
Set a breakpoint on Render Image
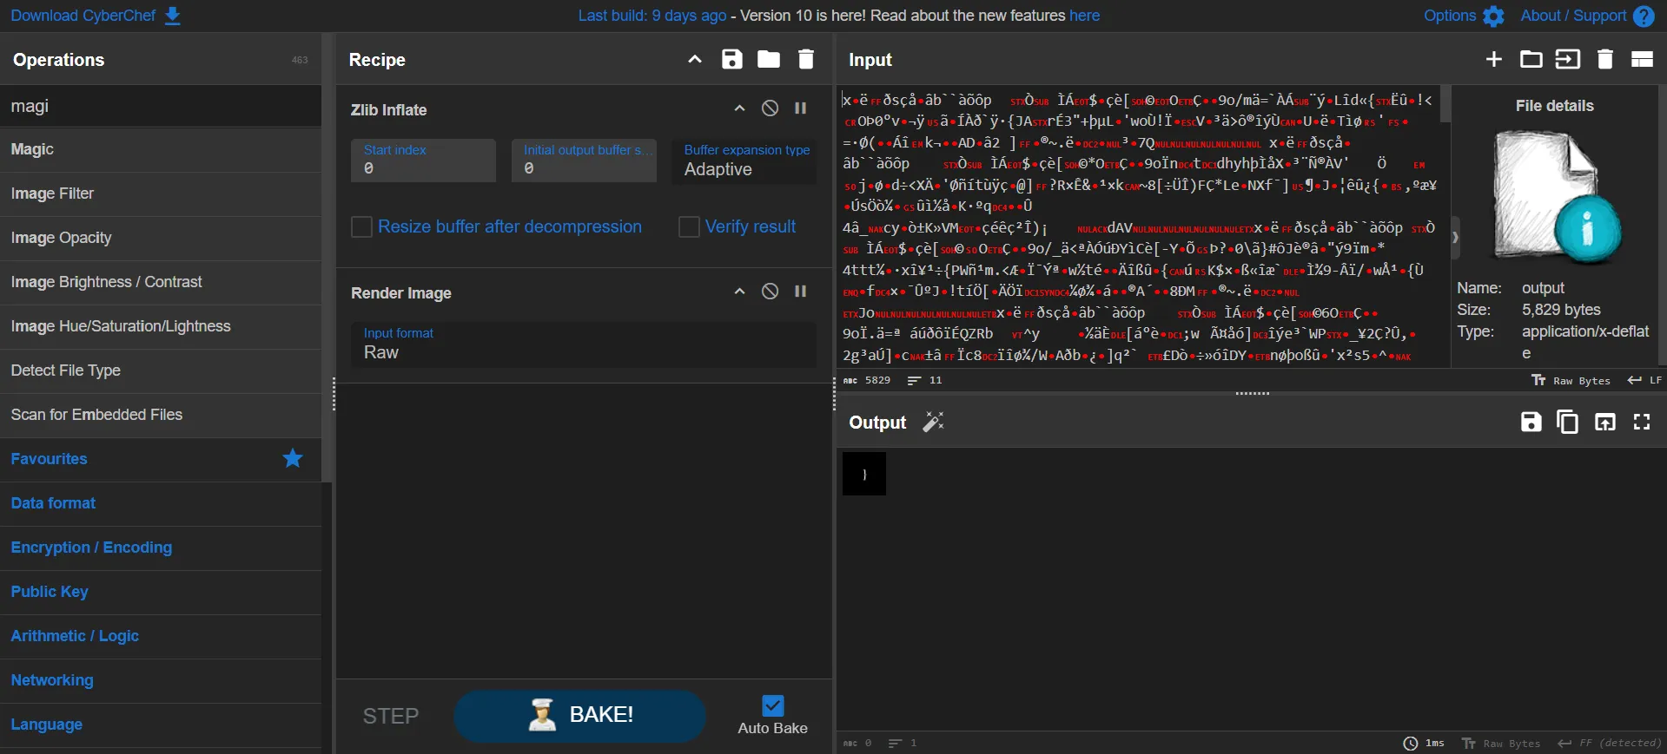(801, 292)
